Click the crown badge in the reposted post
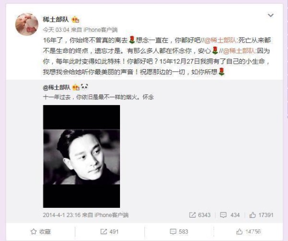Screen dimensions: 288x241 [76, 87]
